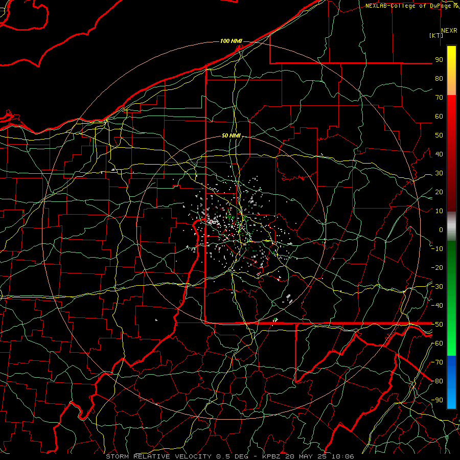Click the light blue segment near -90
Screen dimensions: 460x460
point(451,399)
